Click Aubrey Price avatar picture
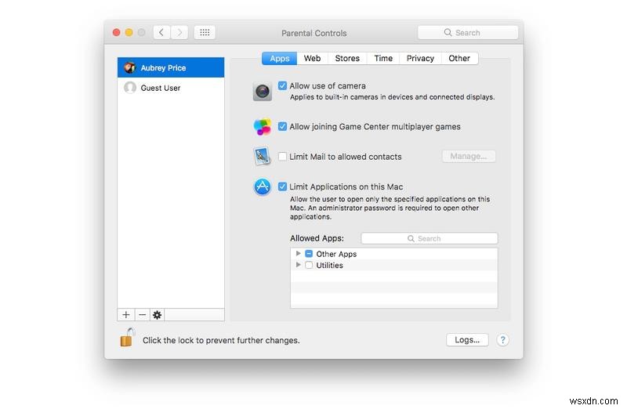Screen dimensions: 627x409 pos(129,67)
